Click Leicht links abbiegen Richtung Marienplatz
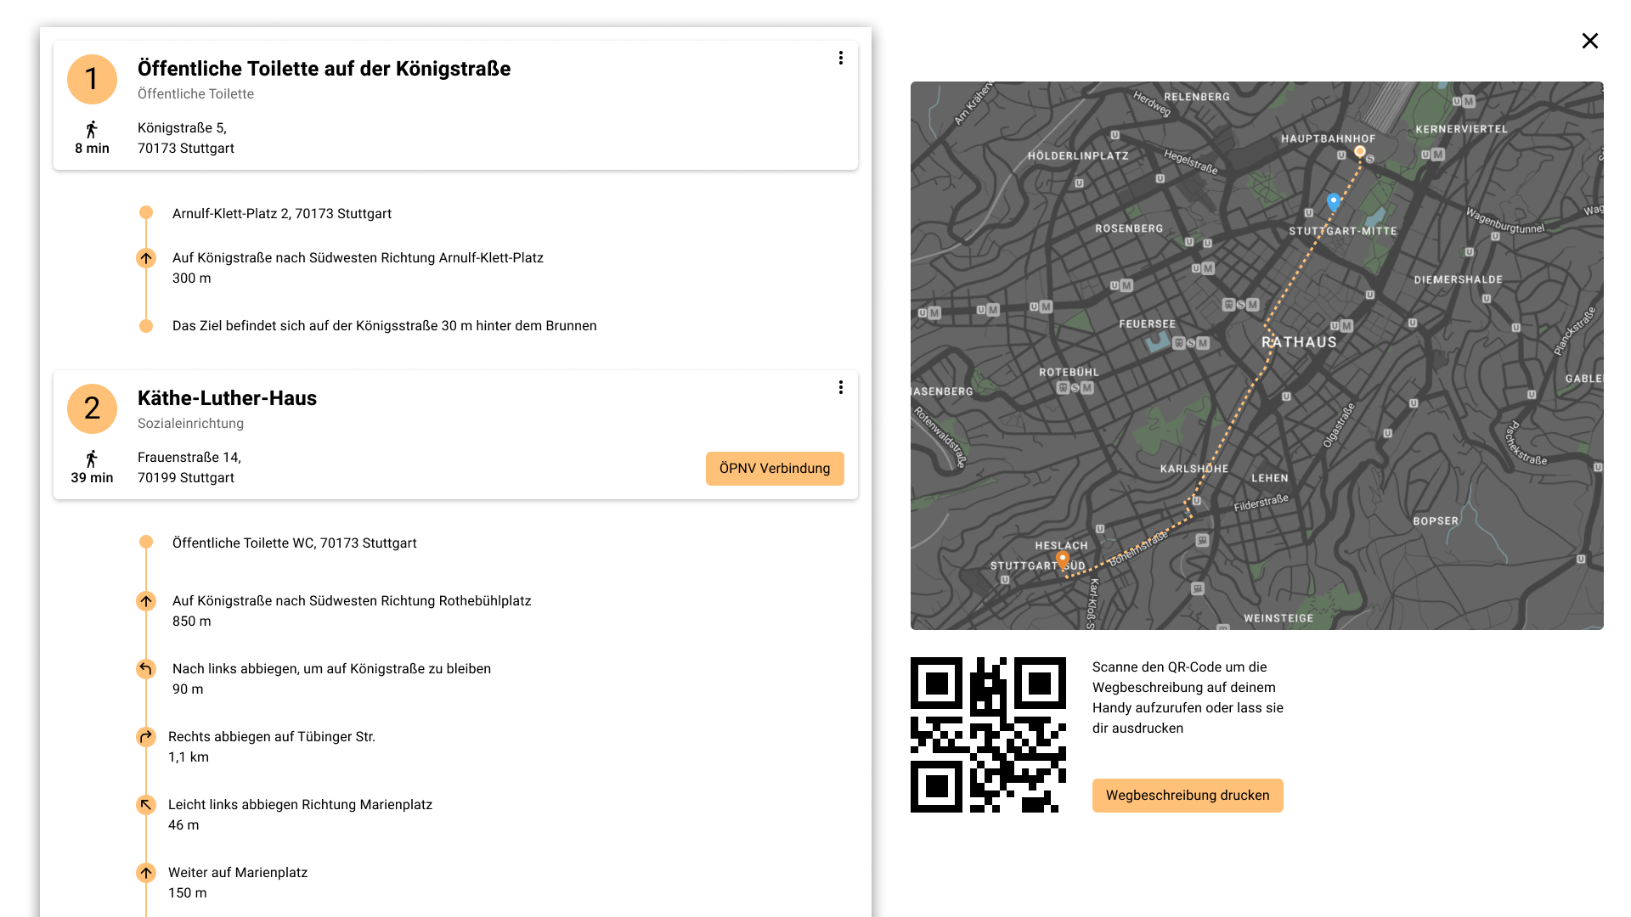1631x917 pixels. 300,804
